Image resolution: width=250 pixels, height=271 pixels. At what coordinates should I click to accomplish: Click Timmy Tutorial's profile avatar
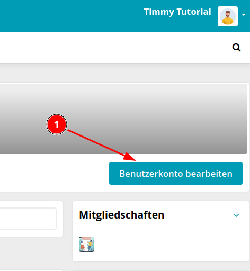(x=228, y=16)
